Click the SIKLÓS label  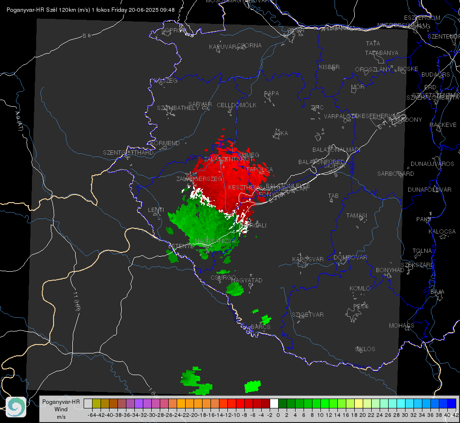365,349
